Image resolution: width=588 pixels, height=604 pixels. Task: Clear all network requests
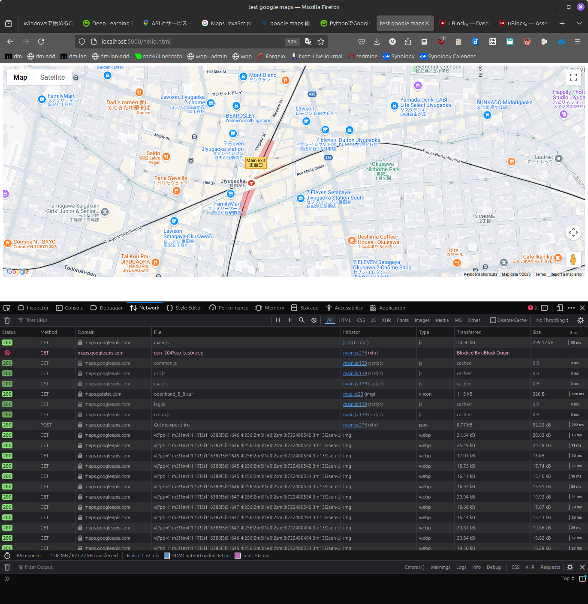click(7, 320)
